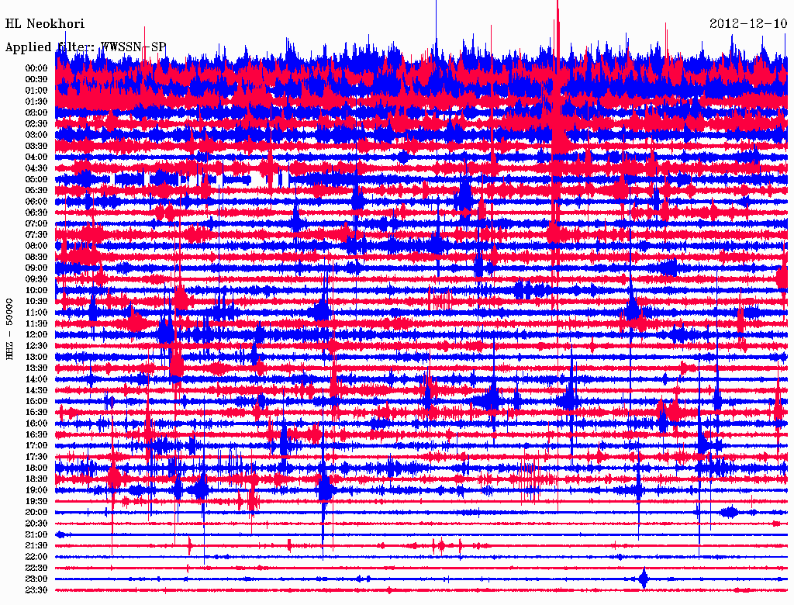This screenshot has height=605, width=794.
Task: Select the 18:30 time label
Action: (36, 479)
